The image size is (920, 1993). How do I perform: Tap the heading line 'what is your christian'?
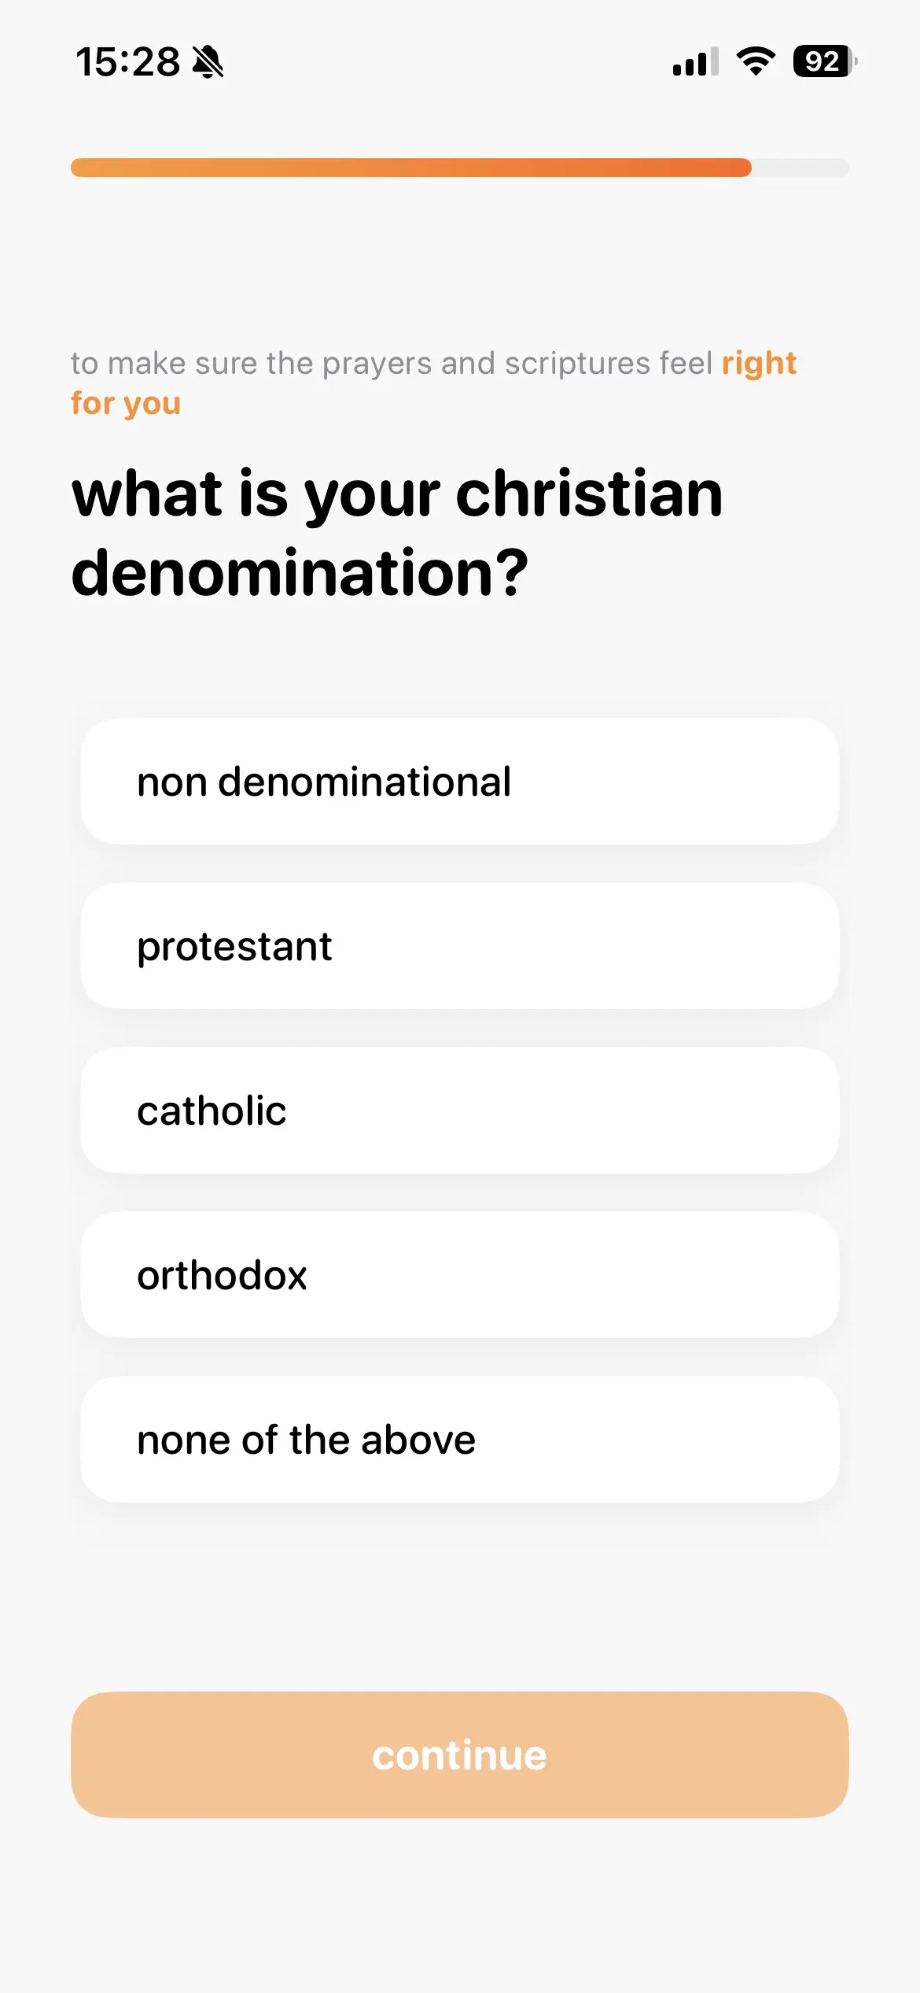397,494
